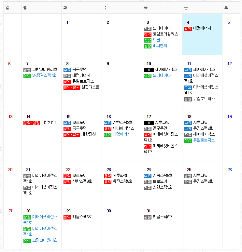Open 지투파워 IR entry on the 17th
This screenshot has height=252, width=242.
(162, 123)
